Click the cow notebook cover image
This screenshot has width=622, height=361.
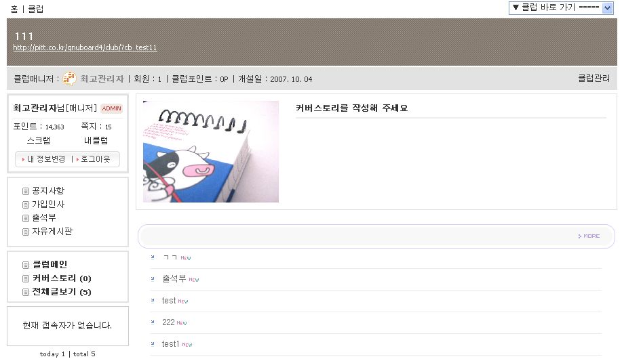point(211,152)
